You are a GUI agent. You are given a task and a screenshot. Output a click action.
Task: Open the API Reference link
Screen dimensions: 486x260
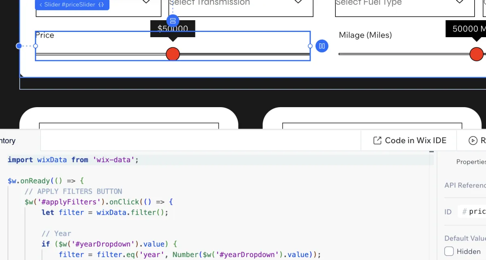(465, 185)
